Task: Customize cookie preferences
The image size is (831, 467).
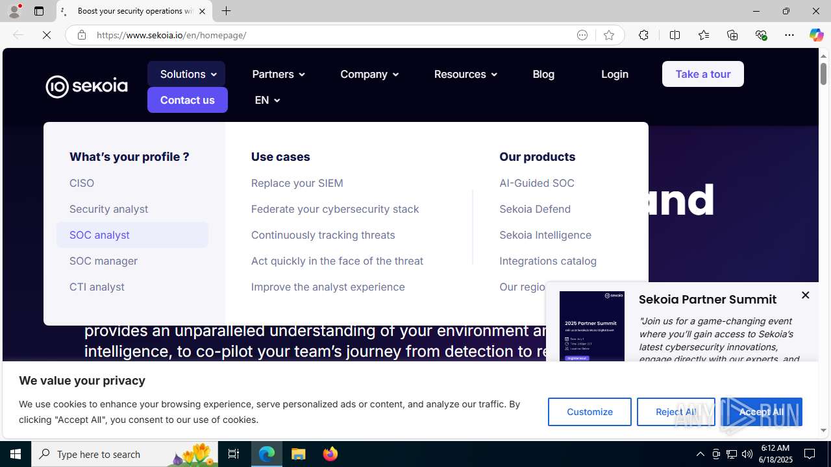Action: click(589, 412)
